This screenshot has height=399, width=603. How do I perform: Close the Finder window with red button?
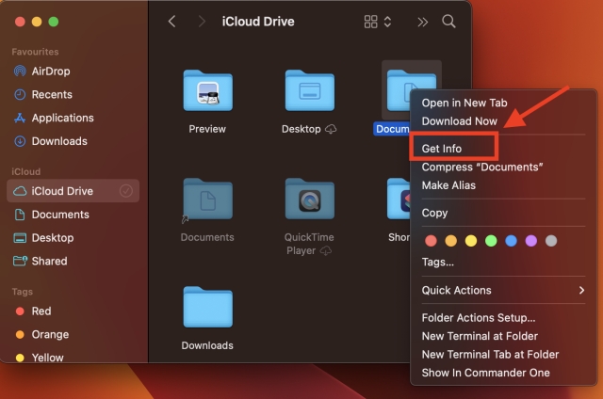pyautogui.click(x=20, y=22)
